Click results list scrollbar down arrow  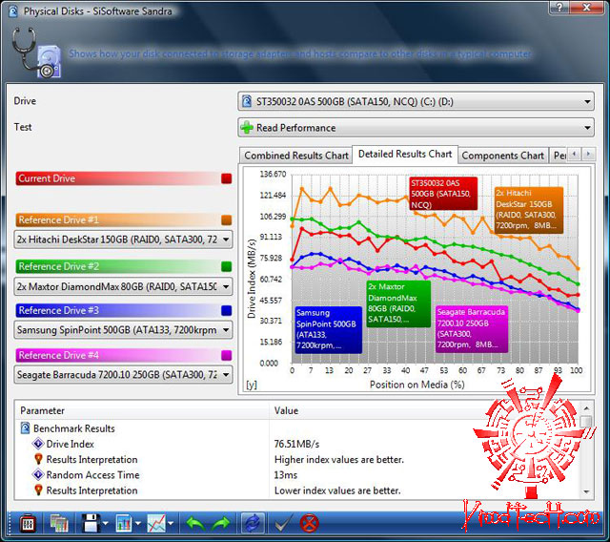(x=587, y=491)
